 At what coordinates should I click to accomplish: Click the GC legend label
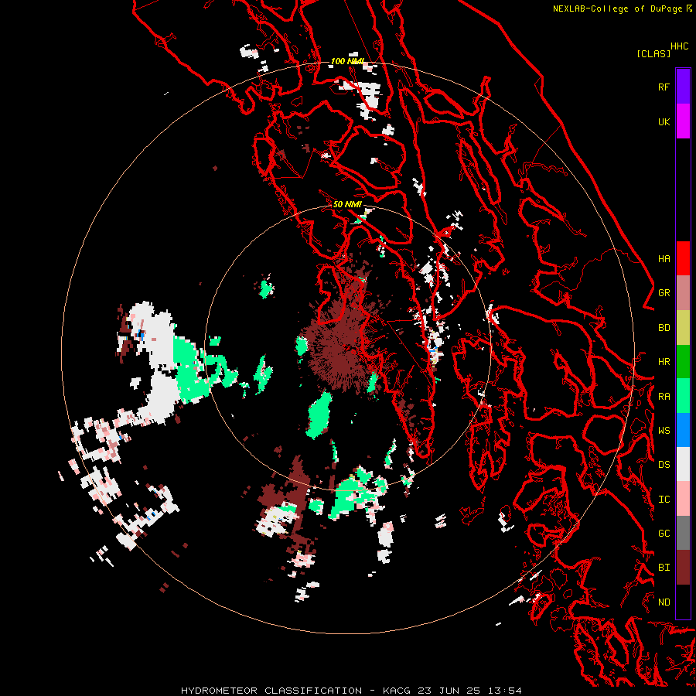(x=664, y=534)
